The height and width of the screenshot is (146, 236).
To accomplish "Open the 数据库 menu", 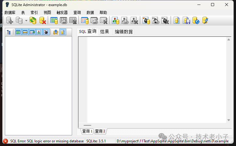I will (10, 12).
